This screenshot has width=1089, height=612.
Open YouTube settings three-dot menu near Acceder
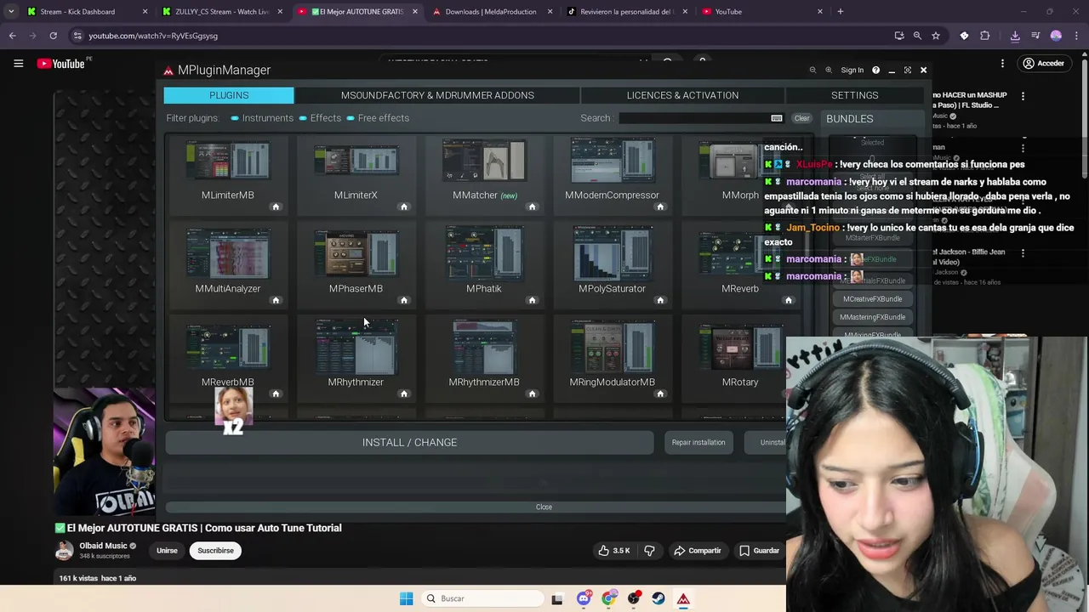[x=1002, y=64]
